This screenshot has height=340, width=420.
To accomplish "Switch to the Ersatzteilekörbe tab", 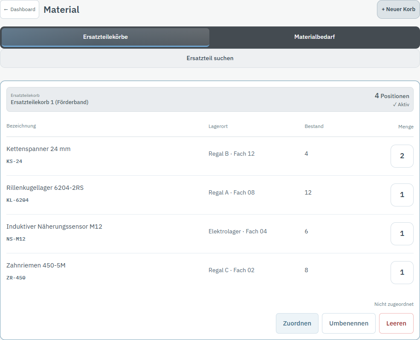I will click(105, 37).
